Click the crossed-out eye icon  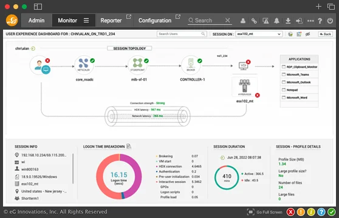307,34
